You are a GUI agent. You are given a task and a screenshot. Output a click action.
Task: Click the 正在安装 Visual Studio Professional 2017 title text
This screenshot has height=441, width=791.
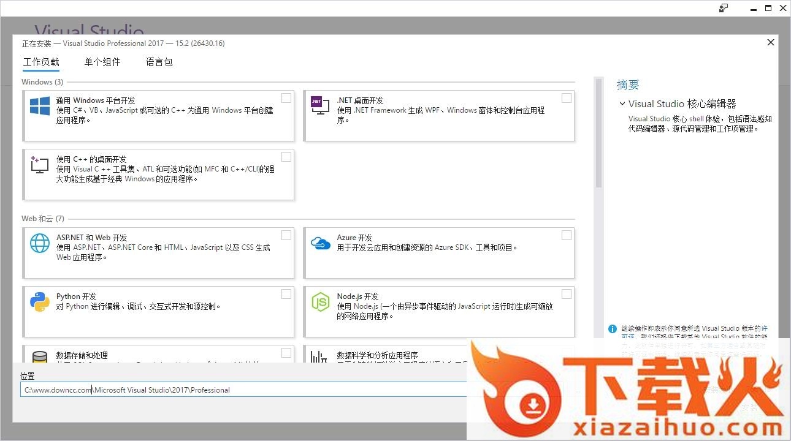pos(123,43)
